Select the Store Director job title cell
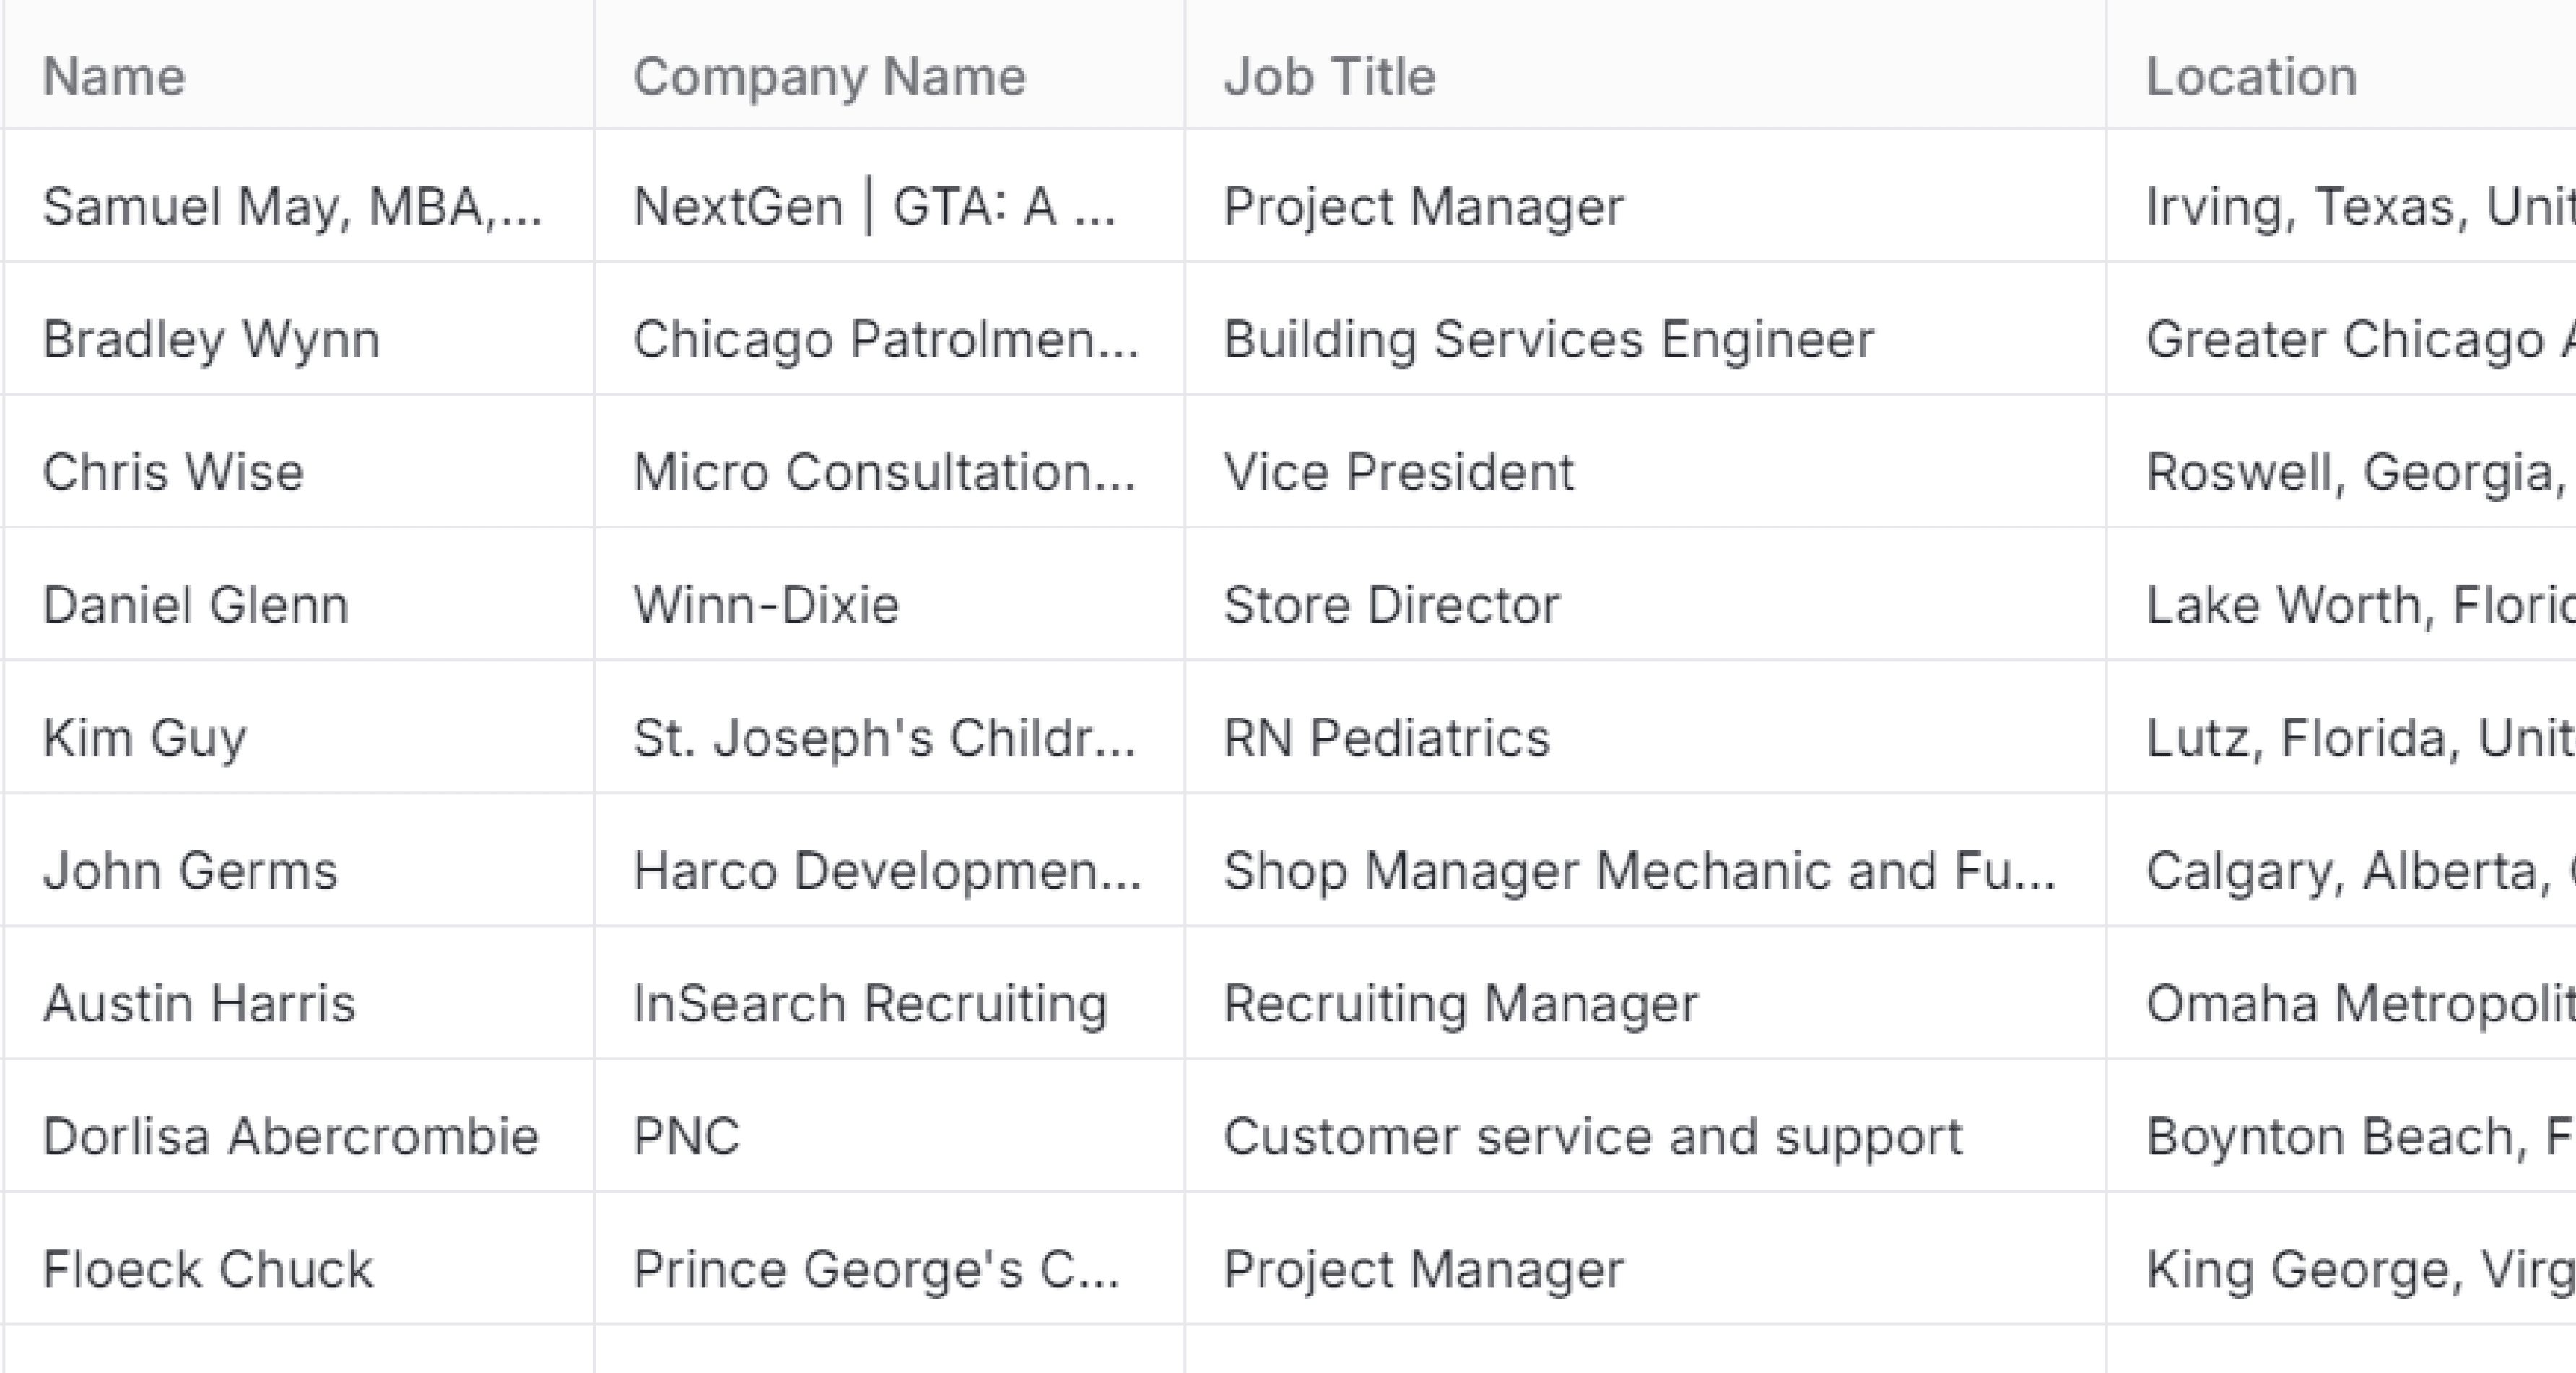 pyautogui.click(x=1391, y=605)
